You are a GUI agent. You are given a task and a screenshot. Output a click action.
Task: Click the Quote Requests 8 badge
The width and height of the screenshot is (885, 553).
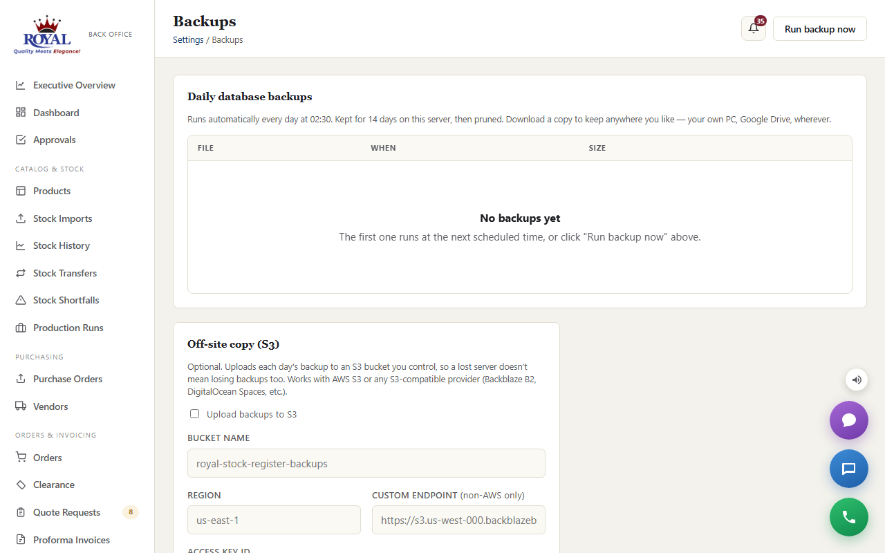[131, 512]
